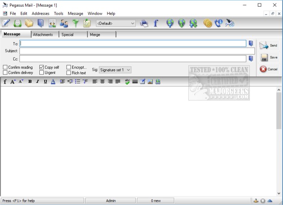Run spell check (abc checkmark icon)
The image size is (283, 205).
tap(127, 82)
